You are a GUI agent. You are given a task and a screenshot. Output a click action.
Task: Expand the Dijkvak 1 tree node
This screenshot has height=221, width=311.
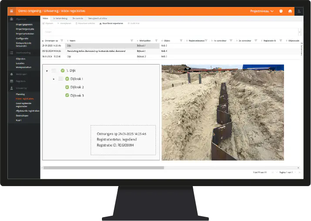54,79
